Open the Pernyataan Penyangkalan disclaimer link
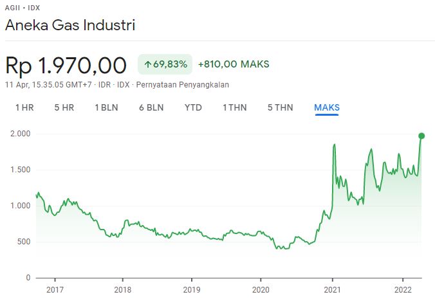This screenshot has width=435, height=308. tap(183, 84)
